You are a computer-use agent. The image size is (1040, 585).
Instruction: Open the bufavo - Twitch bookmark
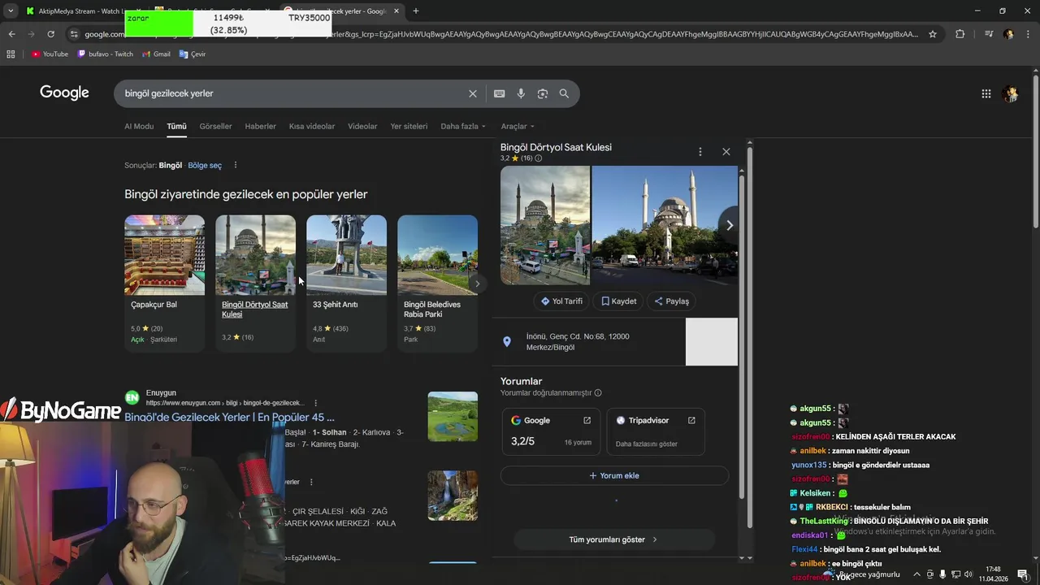tap(105, 54)
